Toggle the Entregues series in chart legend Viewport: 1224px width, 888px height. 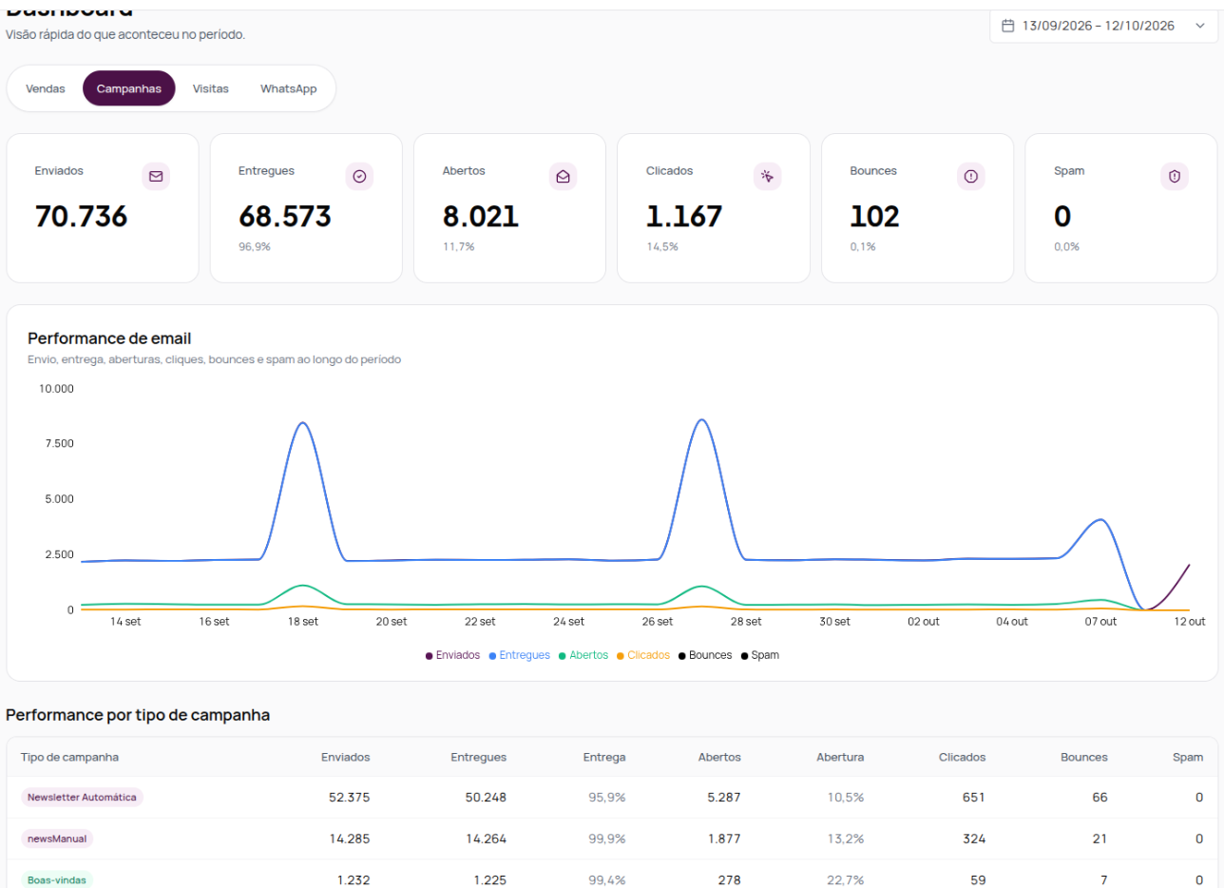coord(519,655)
